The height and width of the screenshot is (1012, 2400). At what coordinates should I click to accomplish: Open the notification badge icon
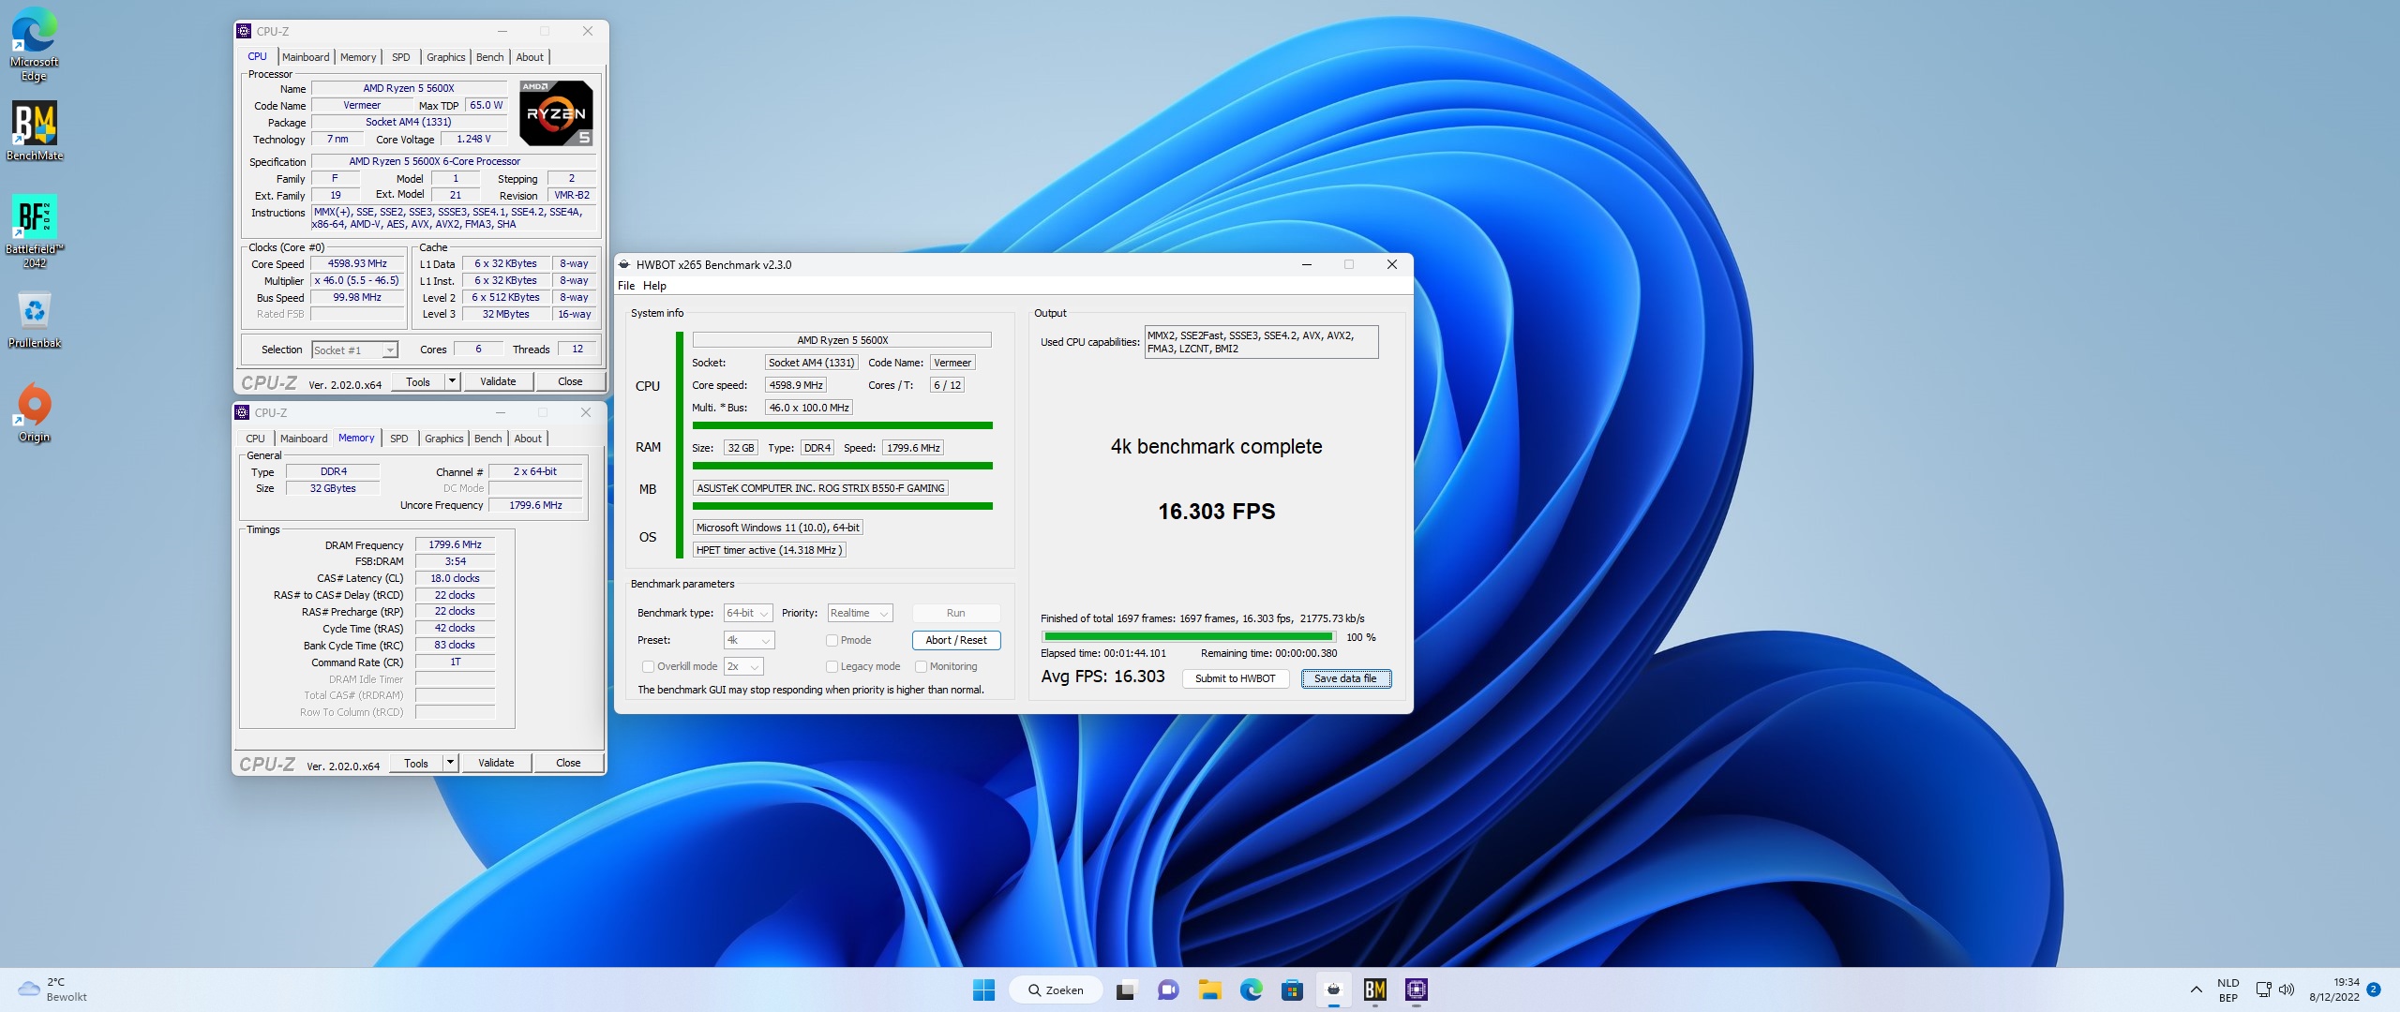[2373, 990]
